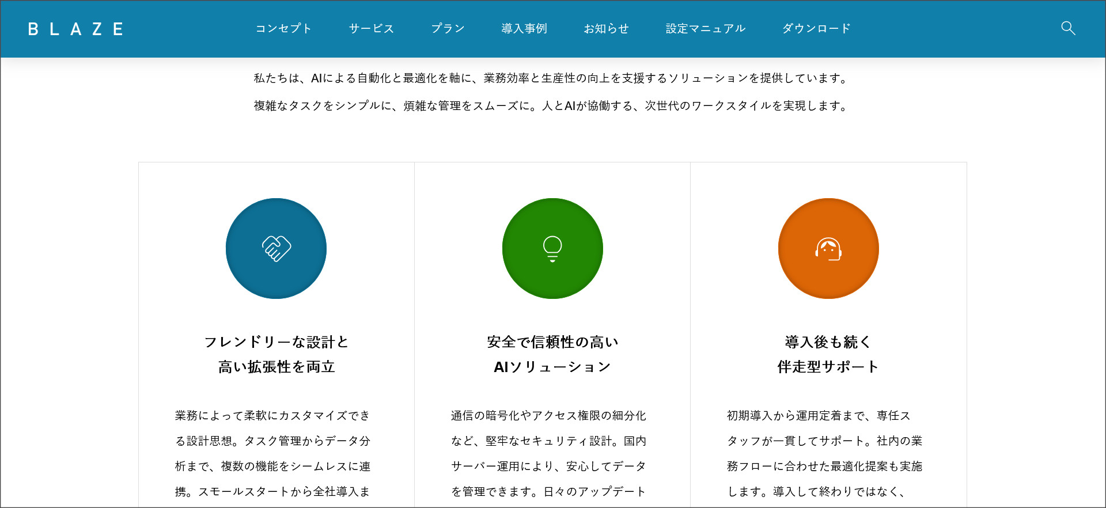Click line タッフが一貫してサポート。社内の業
The image size is (1106, 508).
(824, 441)
